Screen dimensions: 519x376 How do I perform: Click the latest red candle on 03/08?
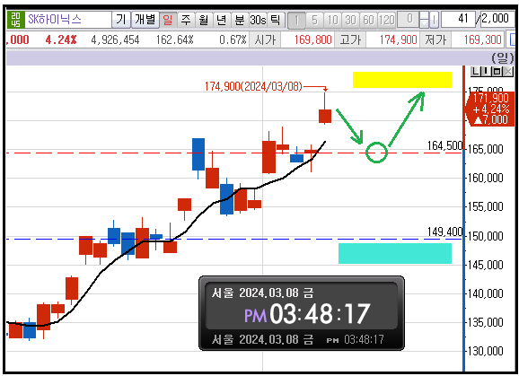325,116
